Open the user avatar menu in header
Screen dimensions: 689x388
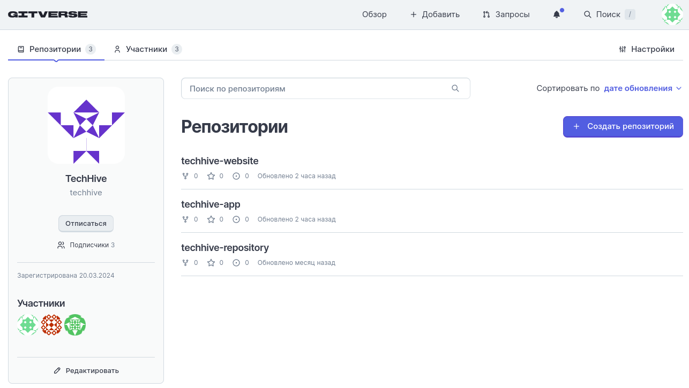coord(672,14)
